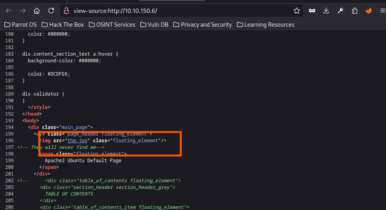Screen dimensions: 386x210
Task: Focus the view-source URL address bar
Action: [182, 11]
